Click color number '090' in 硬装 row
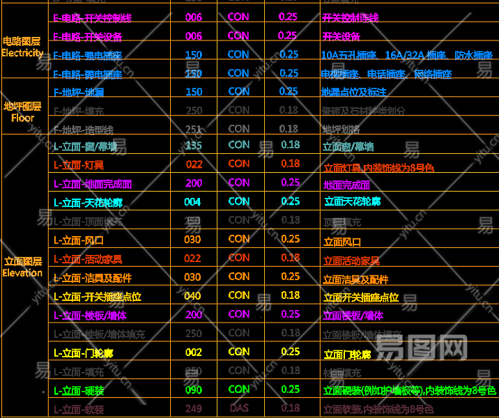The height and width of the screenshot is (418, 499). (194, 390)
